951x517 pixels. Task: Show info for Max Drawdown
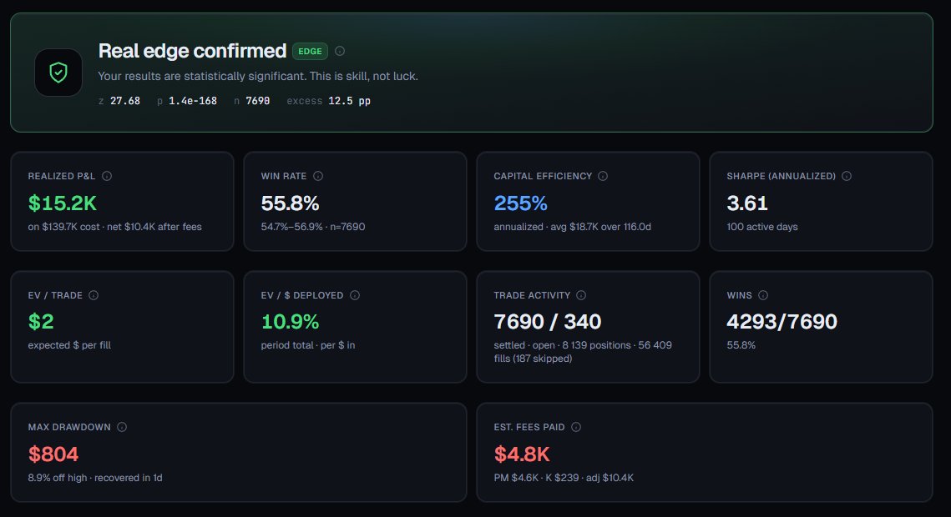121,428
